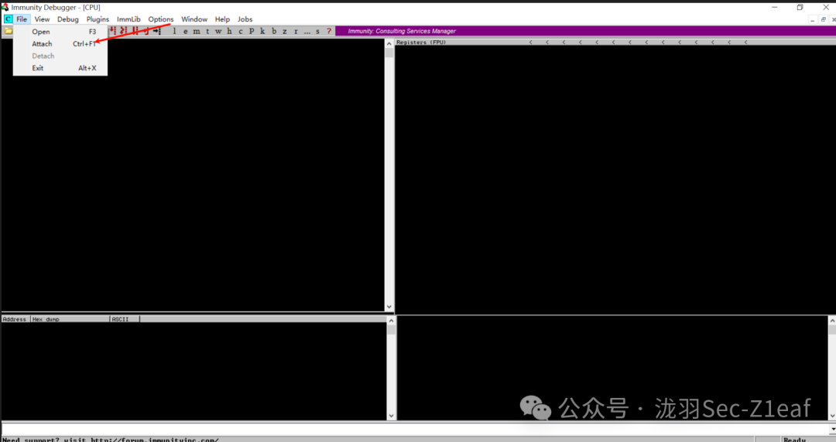Viewport: 836px width, 442px height.
Task: Click the Step over toolbar icon
Action: [124, 31]
